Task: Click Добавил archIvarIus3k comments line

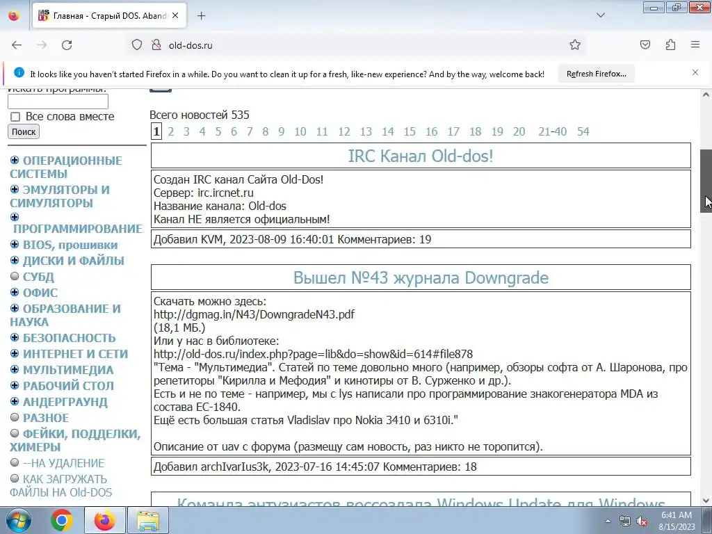Action: pyautogui.click(x=421, y=467)
